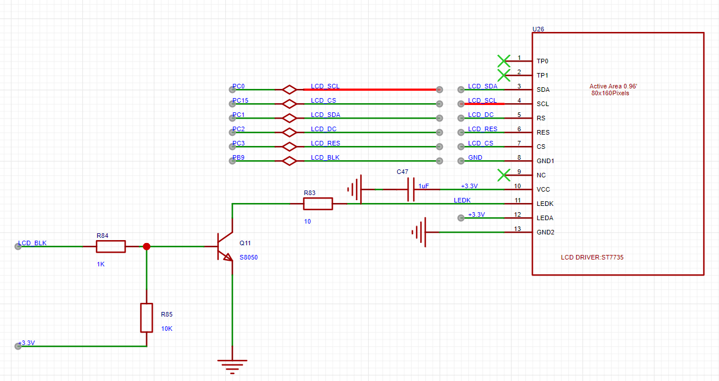
Task: Select LCD_SDA label at pin 3
Action: [482, 87]
